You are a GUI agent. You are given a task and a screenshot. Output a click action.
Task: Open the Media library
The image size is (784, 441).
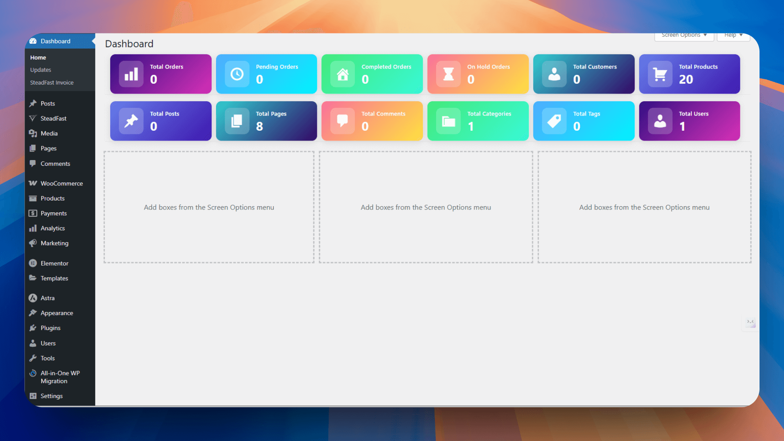[49, 133]
